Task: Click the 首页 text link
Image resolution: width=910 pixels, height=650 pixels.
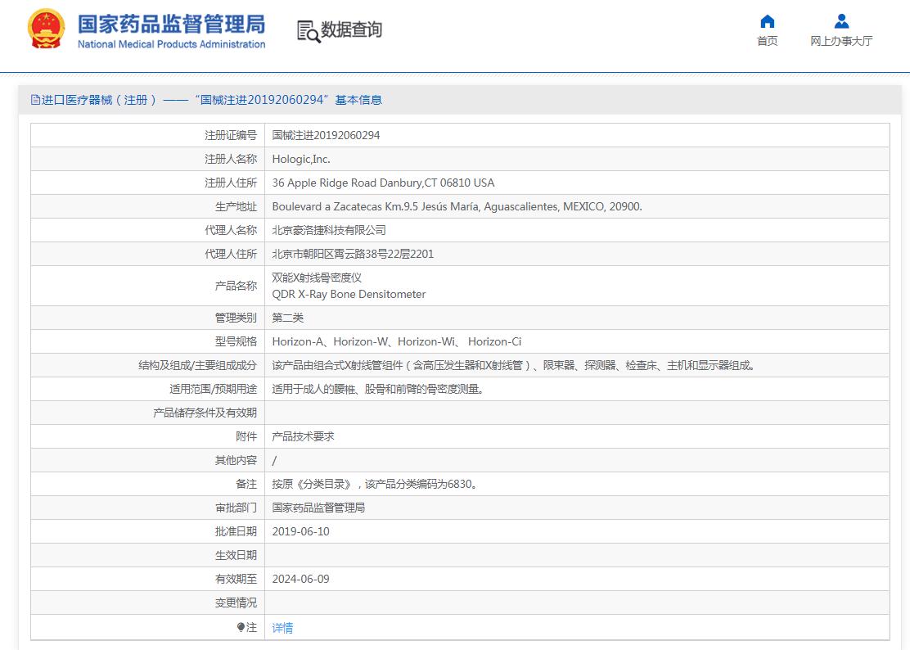Action: pyautogui.click(x=768, y=41)
